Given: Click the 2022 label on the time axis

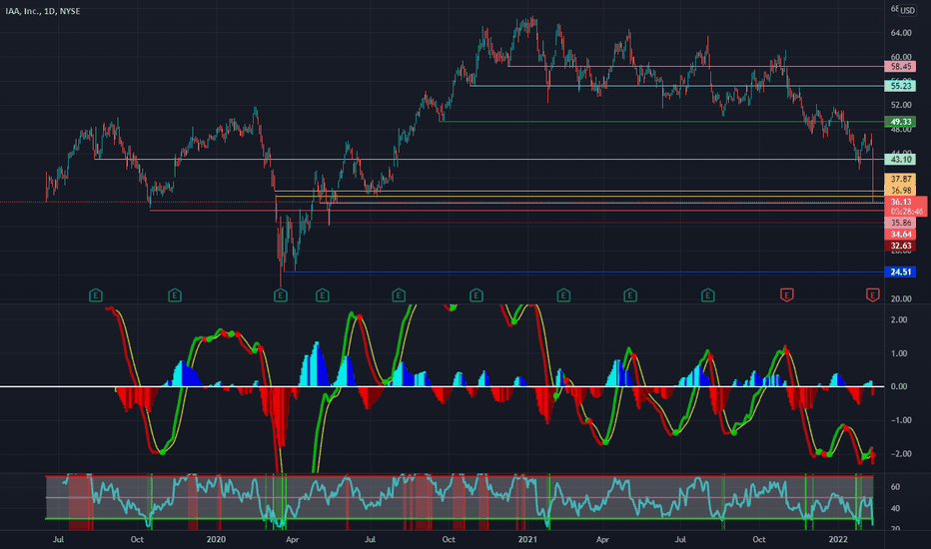Looking at the screenshot, I should coord(838,539).
